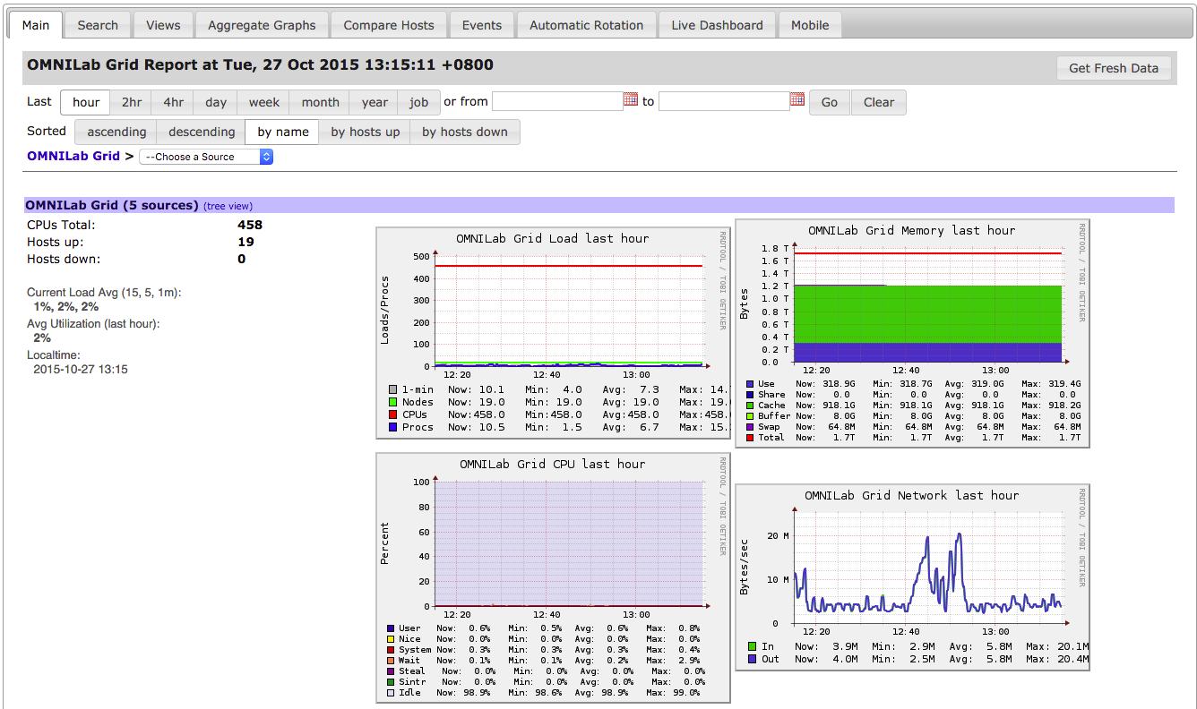Sort hosts by name
This screenshot has width=1197, height=709.
(x=283, y=132)
